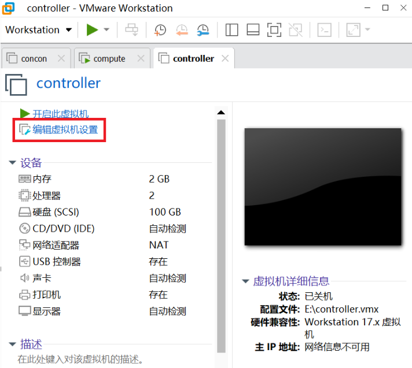
Task: Click the 显示器 display icon
Action: pyautogui.click(x=25, y=311)
